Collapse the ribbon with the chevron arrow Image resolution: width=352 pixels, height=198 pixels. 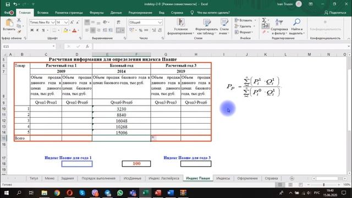click(x=349, y=38)
